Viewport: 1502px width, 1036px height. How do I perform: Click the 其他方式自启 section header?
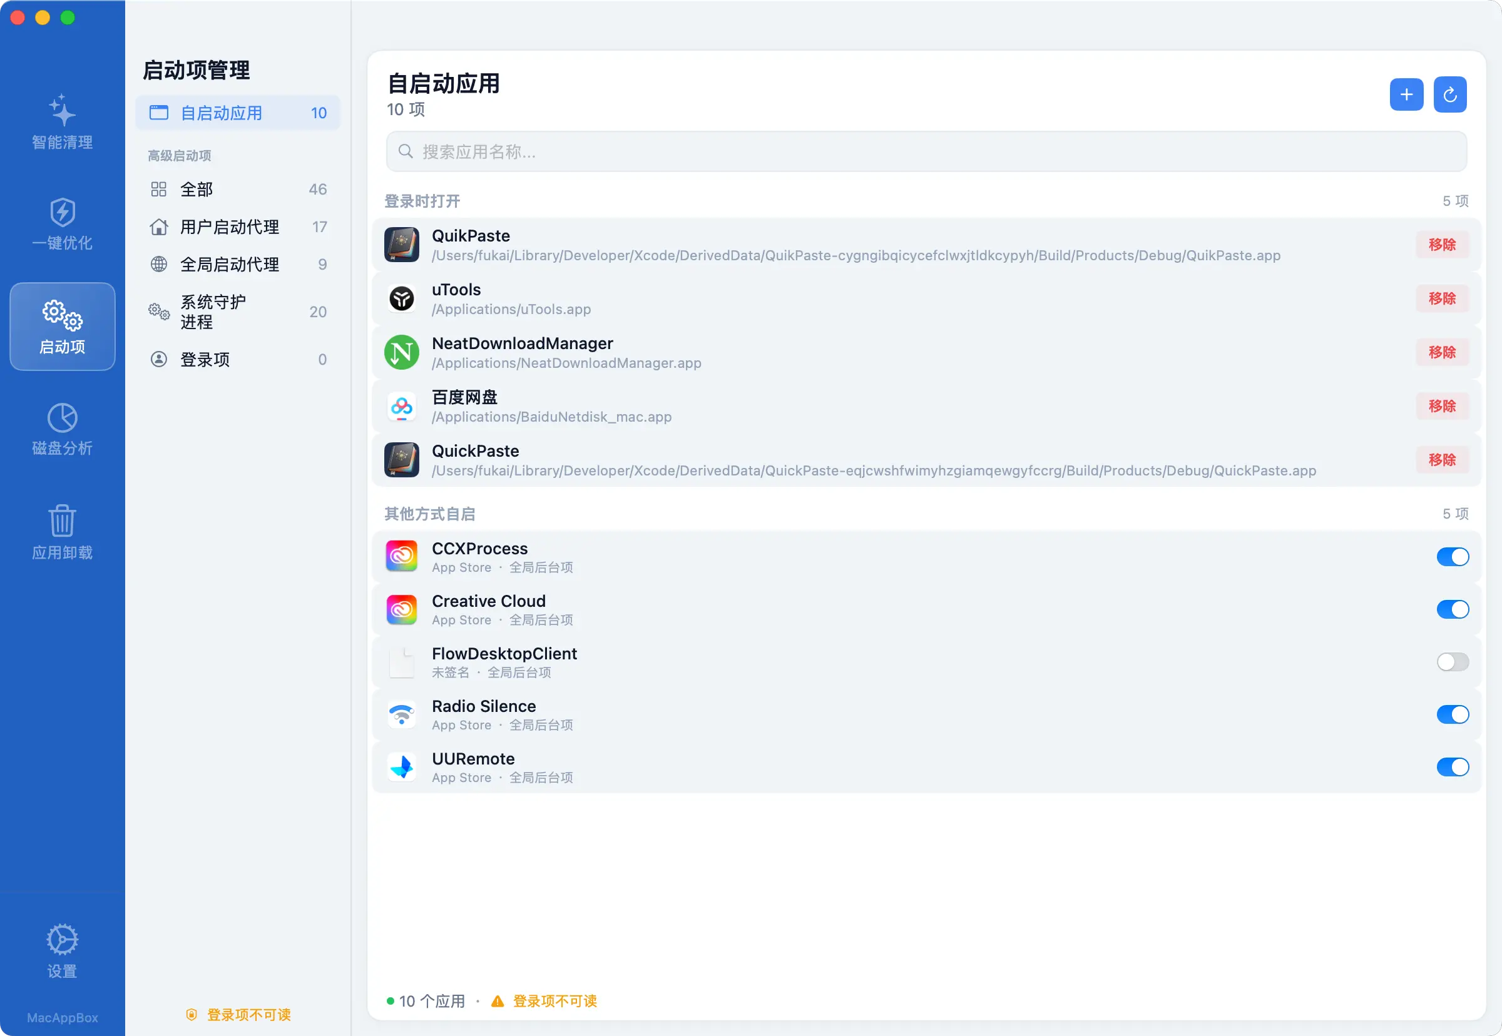point(429,514)
